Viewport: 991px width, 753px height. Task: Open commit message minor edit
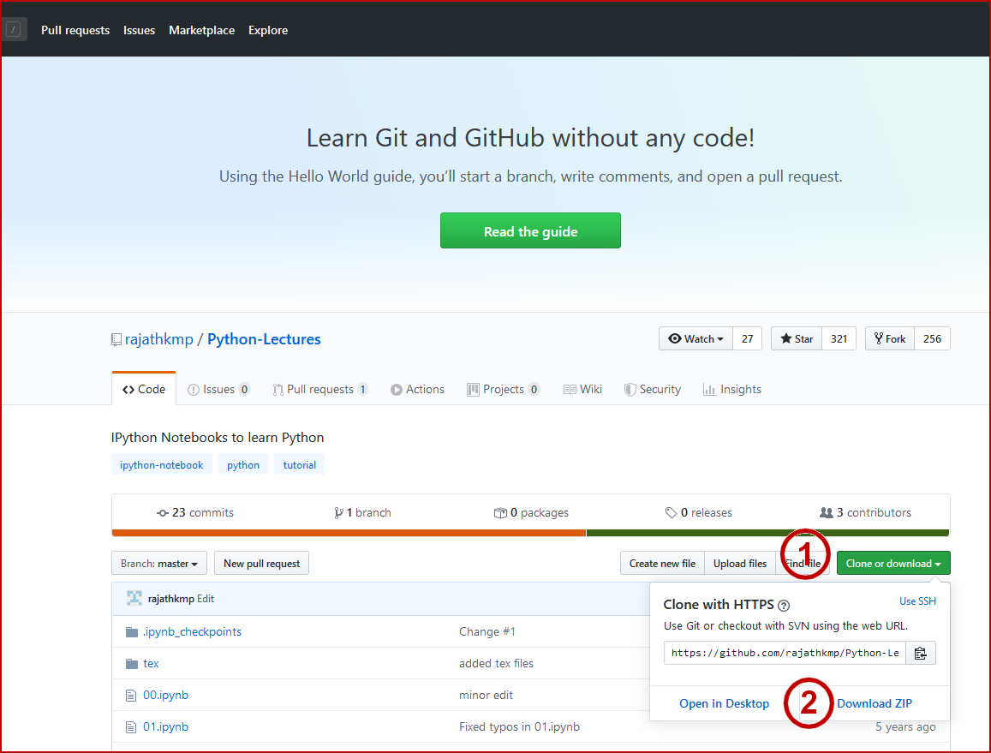tap(486, 695)
